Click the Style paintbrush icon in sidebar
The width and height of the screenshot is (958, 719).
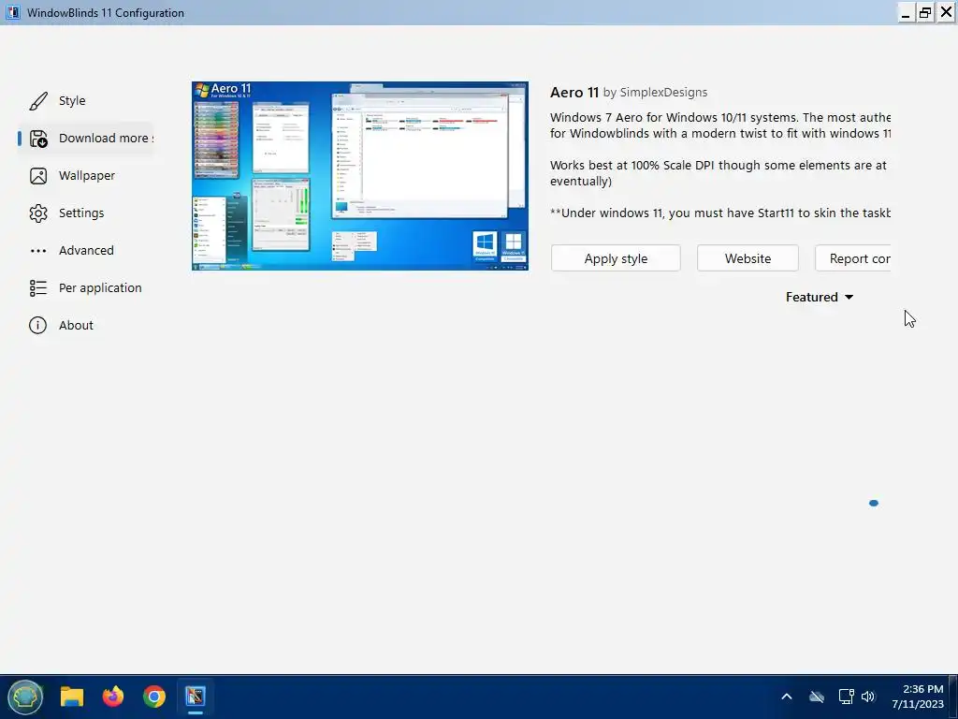[x=37, y=101]
